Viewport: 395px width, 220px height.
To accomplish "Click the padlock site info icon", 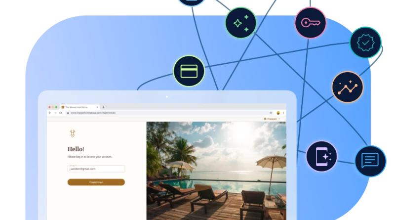I will pos(68,113).
